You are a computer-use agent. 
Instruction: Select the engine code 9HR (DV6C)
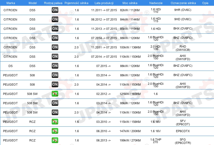[183, 10]
